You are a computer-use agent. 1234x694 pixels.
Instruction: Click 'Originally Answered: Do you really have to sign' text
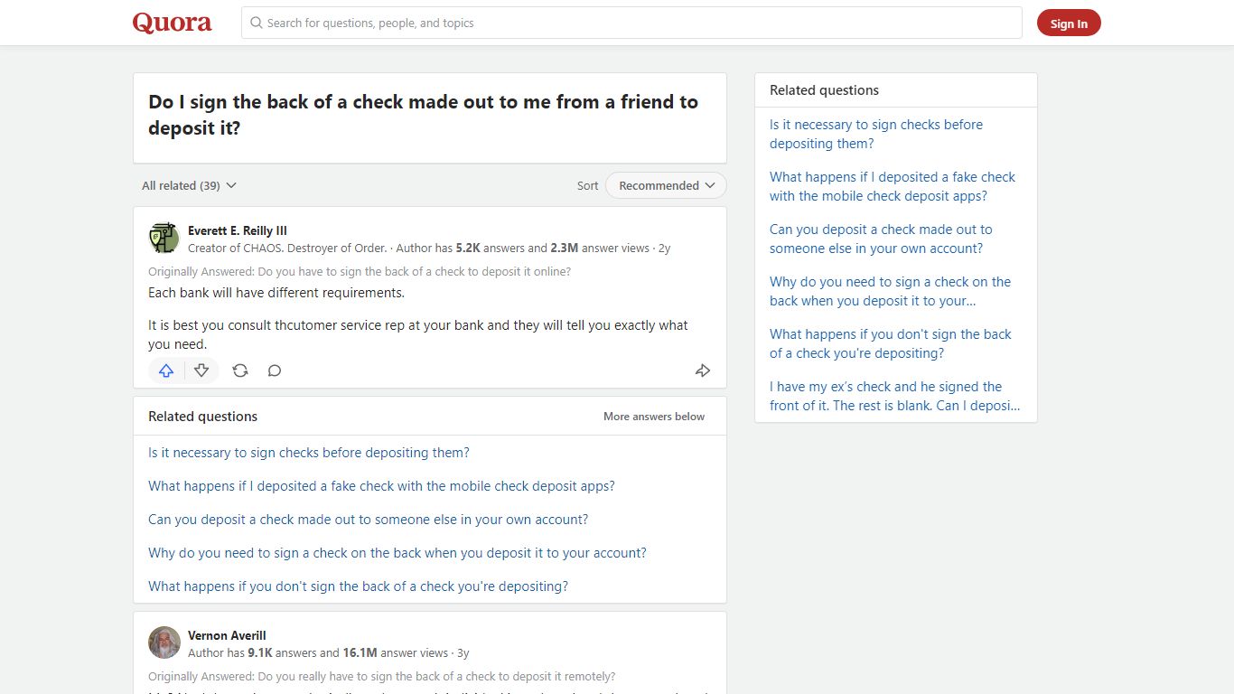(x=382, y=677)
